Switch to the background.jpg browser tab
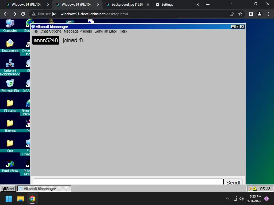The height and width of the screenshot is (205, 274). pos(127,5)
